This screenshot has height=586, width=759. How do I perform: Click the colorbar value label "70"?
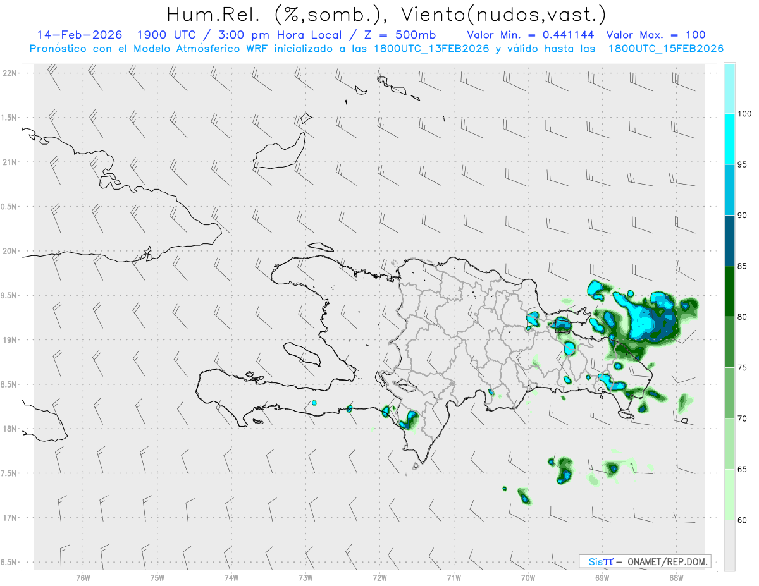pos(743,418)
